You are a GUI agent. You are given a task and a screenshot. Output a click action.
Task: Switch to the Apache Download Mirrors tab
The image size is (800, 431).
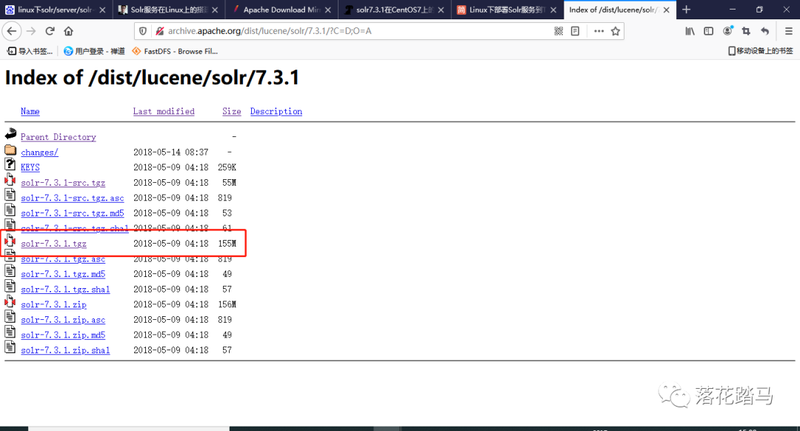pos(281,10)
